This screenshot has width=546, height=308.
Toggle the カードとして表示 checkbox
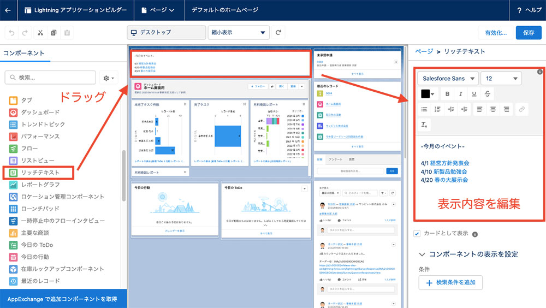(x=417, y=233)
